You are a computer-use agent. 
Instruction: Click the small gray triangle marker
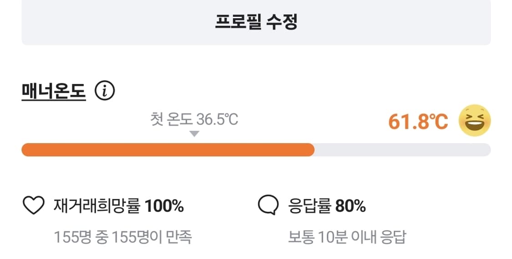(194, 134)
